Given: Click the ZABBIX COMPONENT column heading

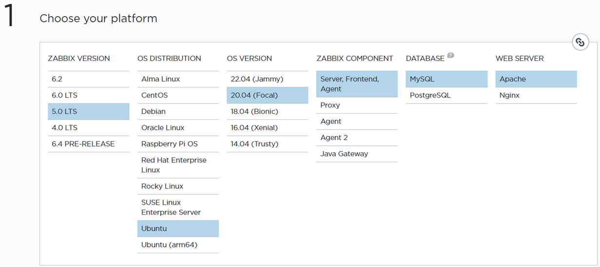Looking at the screenshot, I should click(x=355, y=58).
